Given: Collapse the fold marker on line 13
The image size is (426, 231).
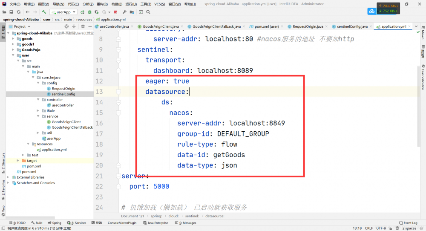Looking at the screenshot, I should coord(118,92).
